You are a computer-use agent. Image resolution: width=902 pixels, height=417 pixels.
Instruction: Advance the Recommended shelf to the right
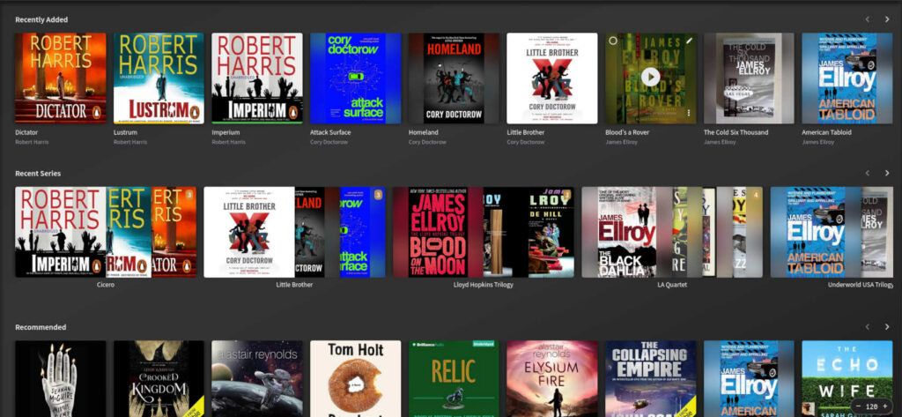coord(887,327)
